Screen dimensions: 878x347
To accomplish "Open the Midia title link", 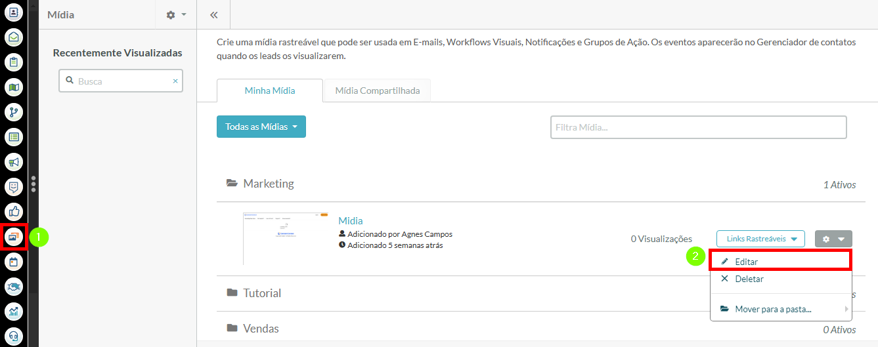I will 350,220.
